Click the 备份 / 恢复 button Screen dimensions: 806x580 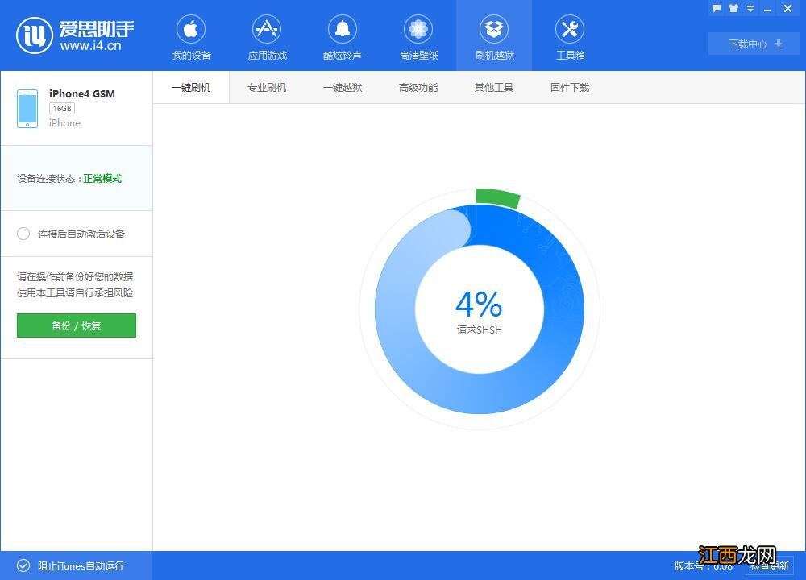coord(77,325)
